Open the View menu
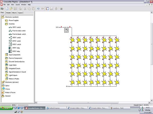 coord(12,5)
